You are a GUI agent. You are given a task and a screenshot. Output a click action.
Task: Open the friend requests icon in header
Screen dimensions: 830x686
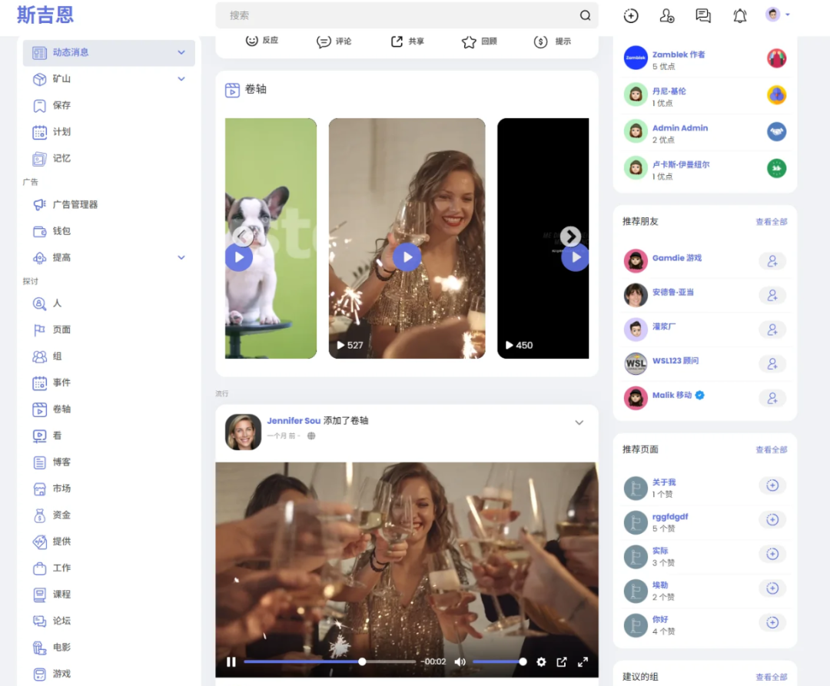coord(666,16)
